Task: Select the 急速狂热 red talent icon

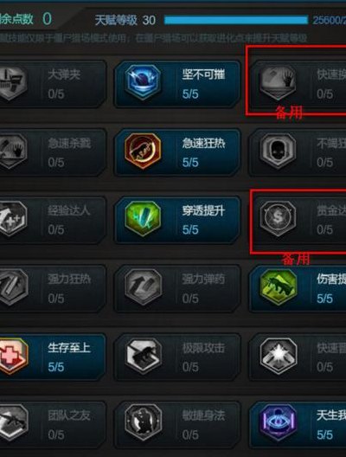Action: 143,151
